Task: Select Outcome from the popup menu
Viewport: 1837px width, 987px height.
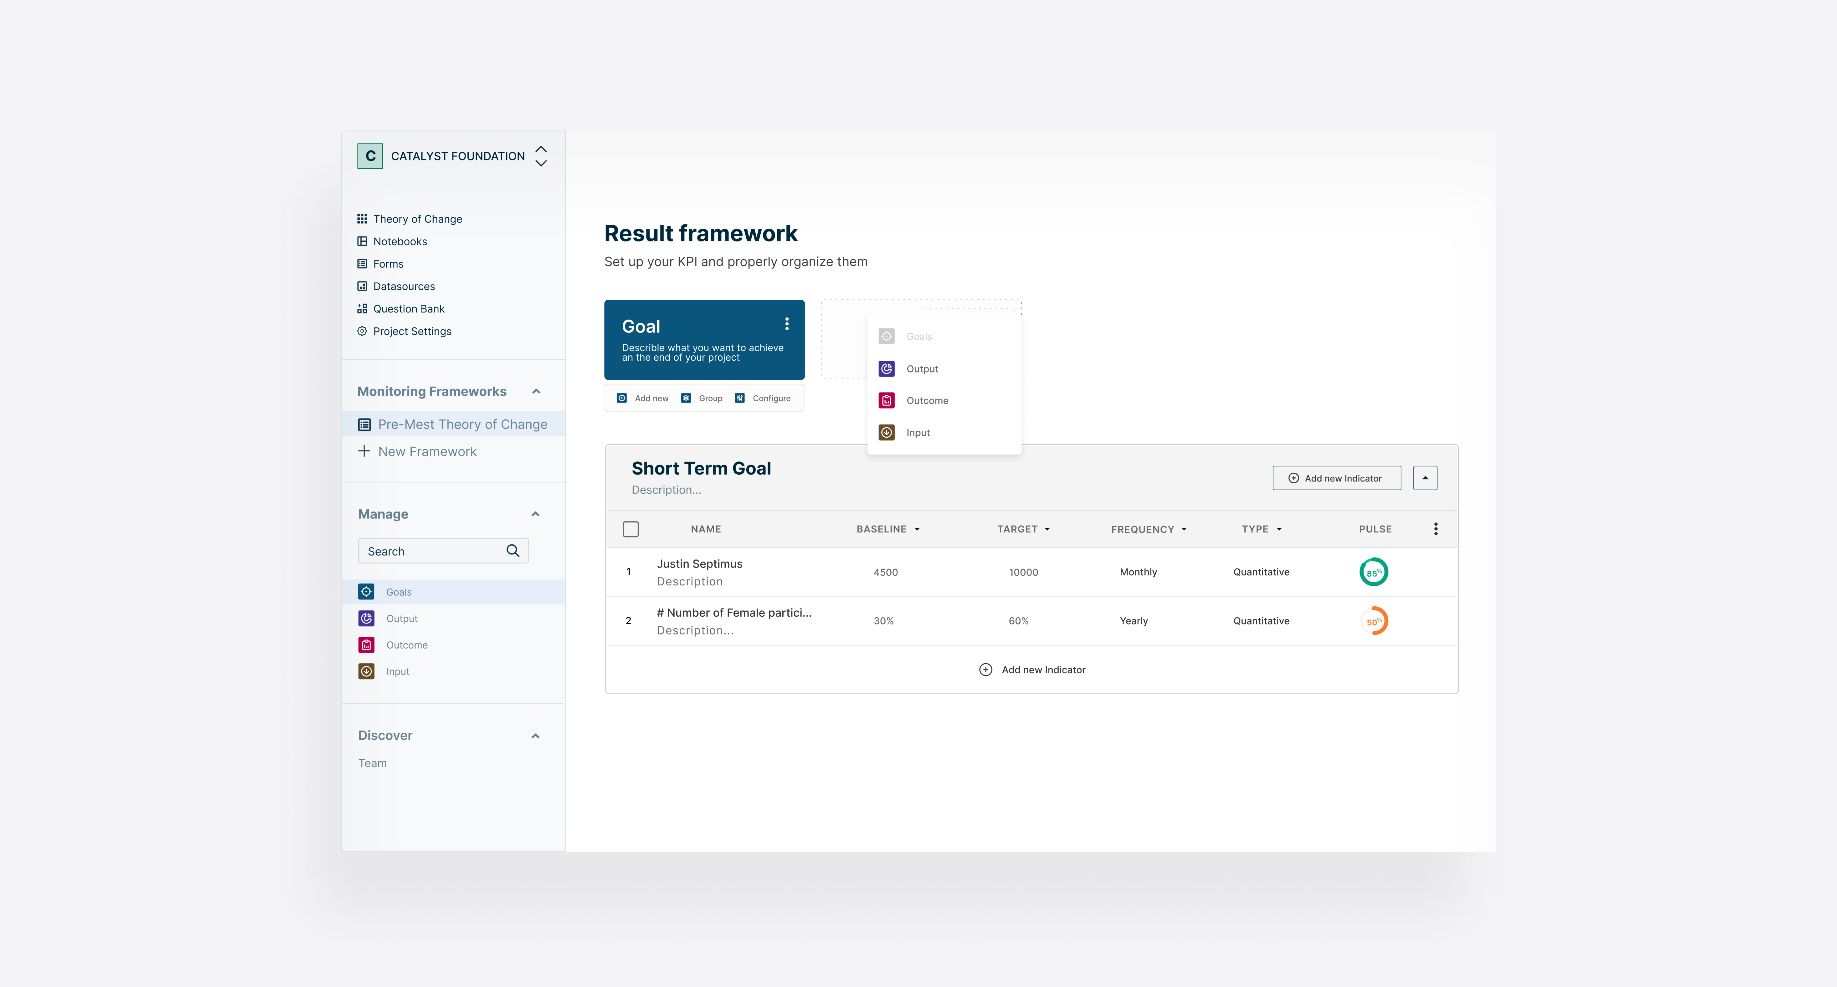Action: [x=927, y=400]
